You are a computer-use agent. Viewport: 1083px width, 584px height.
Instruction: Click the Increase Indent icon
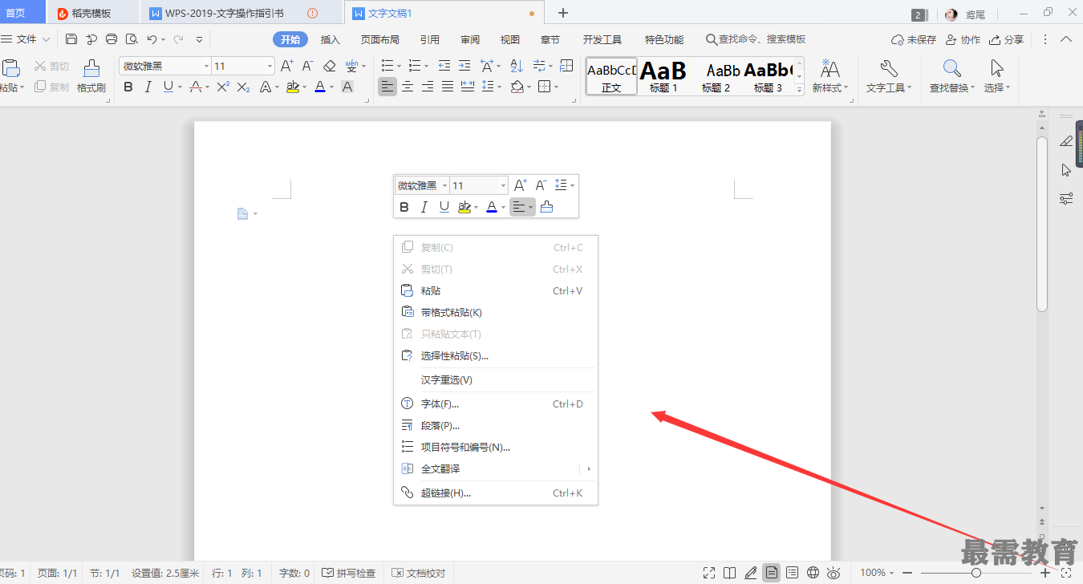[464, 66]
